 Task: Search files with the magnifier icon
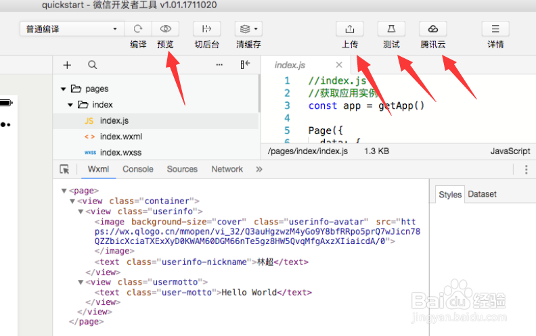92,64
